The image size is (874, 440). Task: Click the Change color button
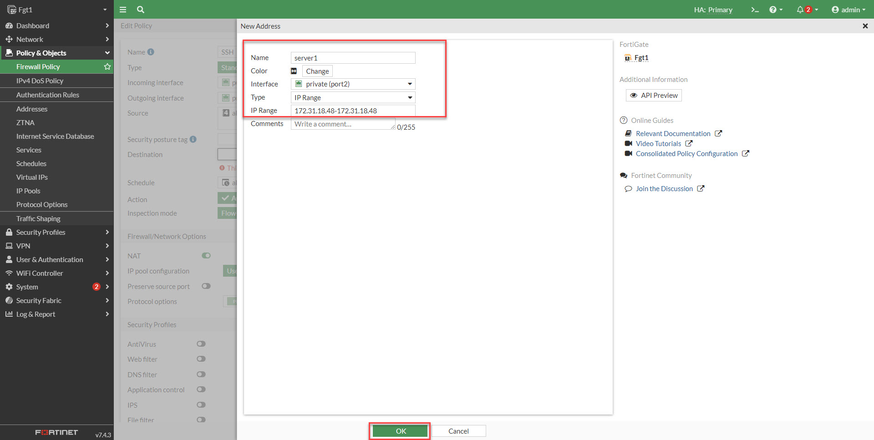pyautogui.click(x=317, y=71)
